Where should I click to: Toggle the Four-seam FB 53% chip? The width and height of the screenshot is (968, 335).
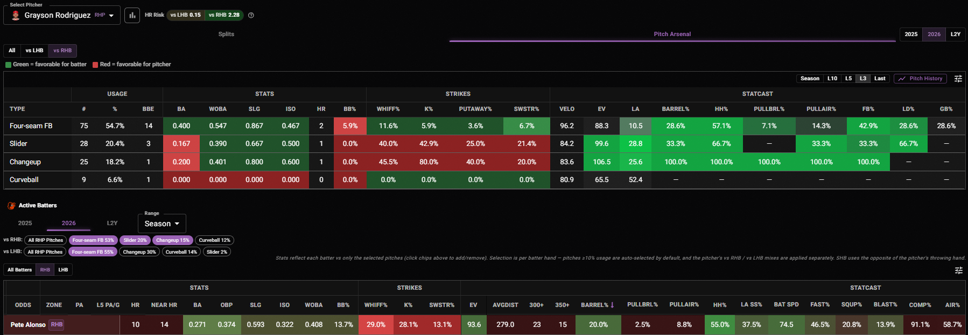93,240
